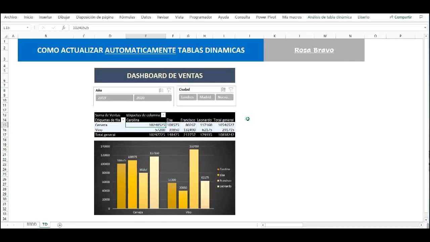
Task: Select the Francisco column header cell
Action: (188, 120)
